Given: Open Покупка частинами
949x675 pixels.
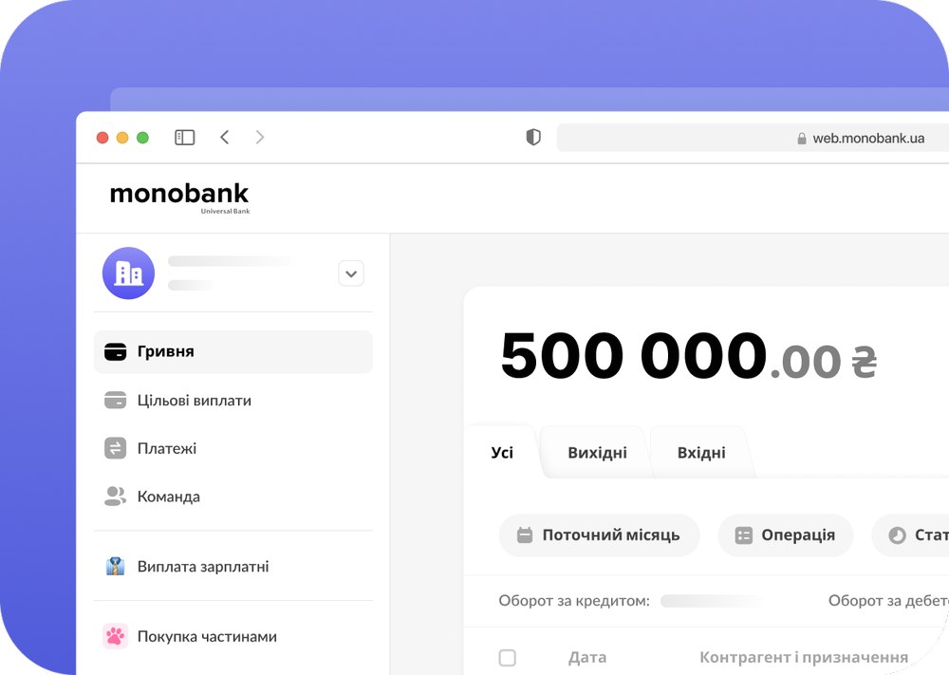Looking at the screenshot, I should [x=233, y=636].
